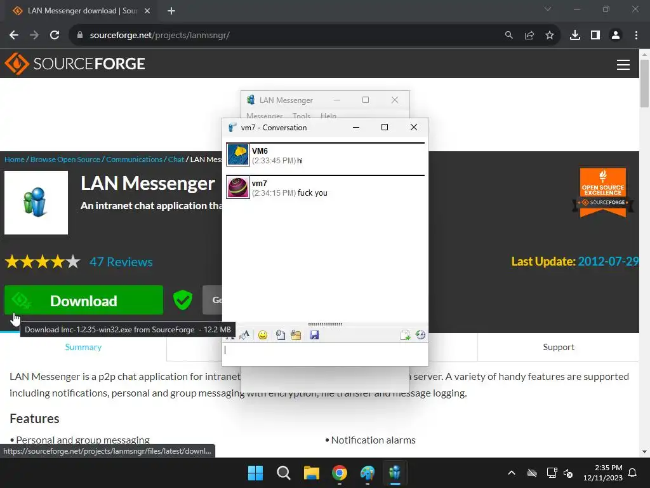
Task: Click the SourceForge logo
Action: (75, 64)
